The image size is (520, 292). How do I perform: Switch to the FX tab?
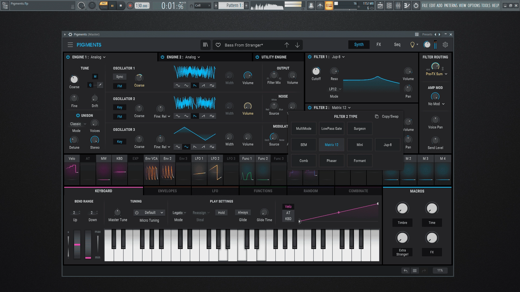tap(379, 45)
